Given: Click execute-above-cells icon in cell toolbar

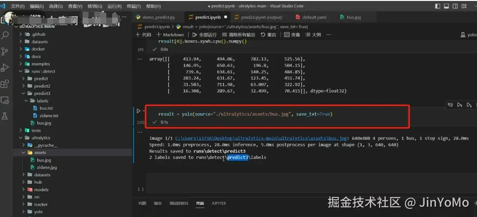Looking at the screenshot, I should point(460,105).
